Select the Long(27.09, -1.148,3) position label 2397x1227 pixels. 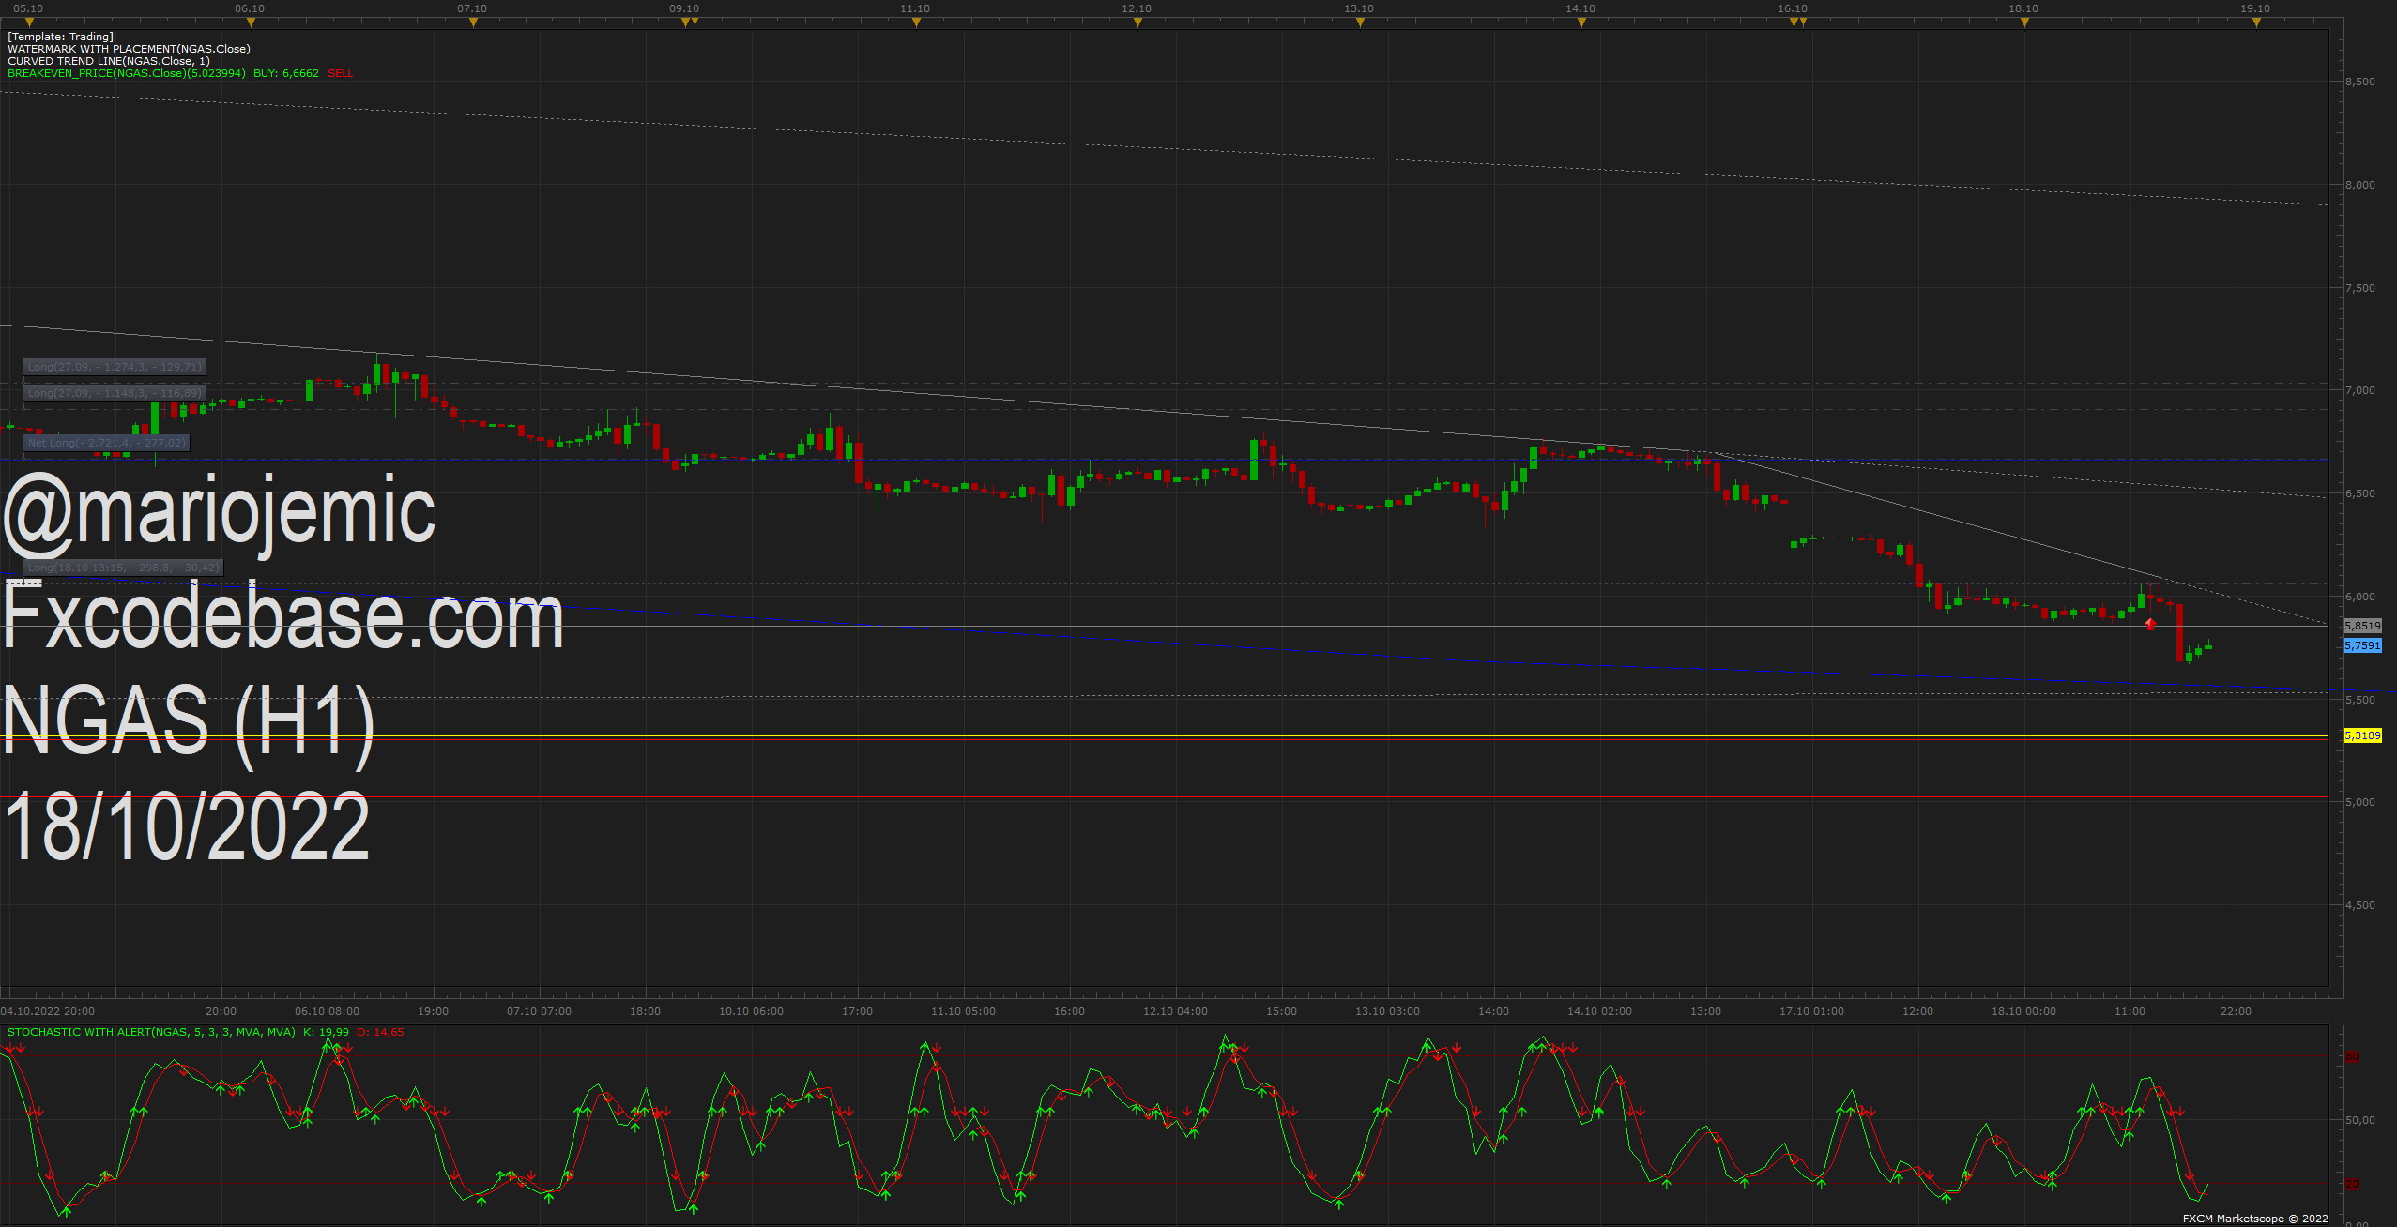click(114, 393)
